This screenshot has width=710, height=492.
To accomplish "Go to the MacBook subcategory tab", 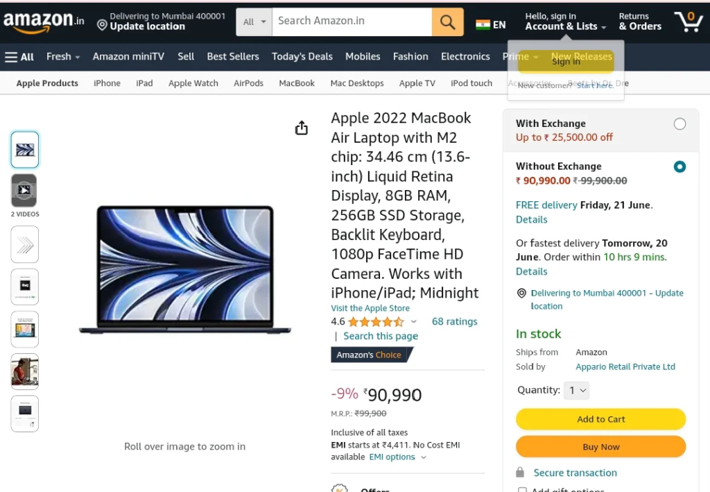I will pos(297,83).
